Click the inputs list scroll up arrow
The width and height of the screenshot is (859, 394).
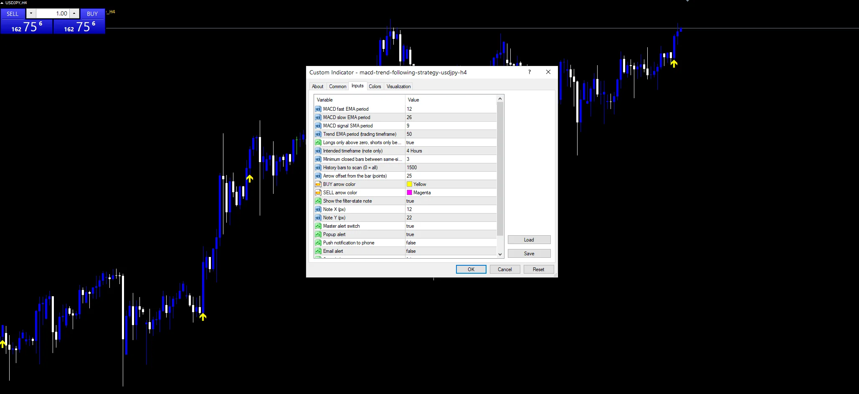(500, 99)
